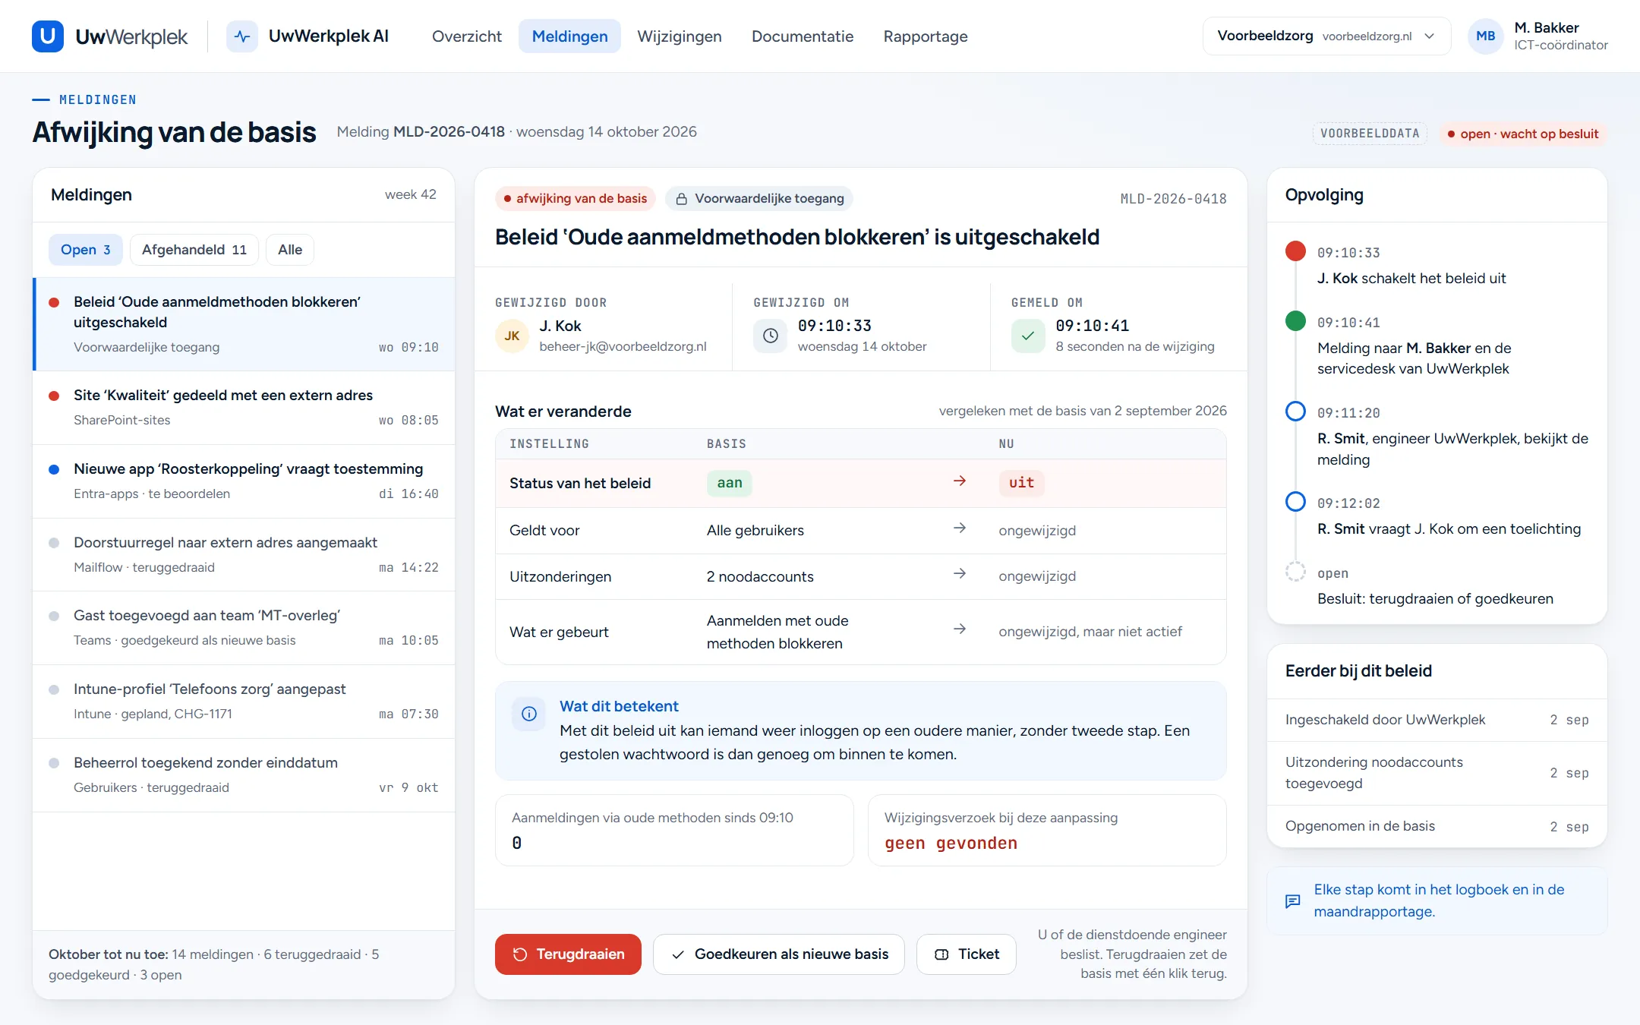Image resolution: width=1640 pixels, height=1025 pixels.
Task: Open the Rapportage menu item
Action: pos(926,36)
